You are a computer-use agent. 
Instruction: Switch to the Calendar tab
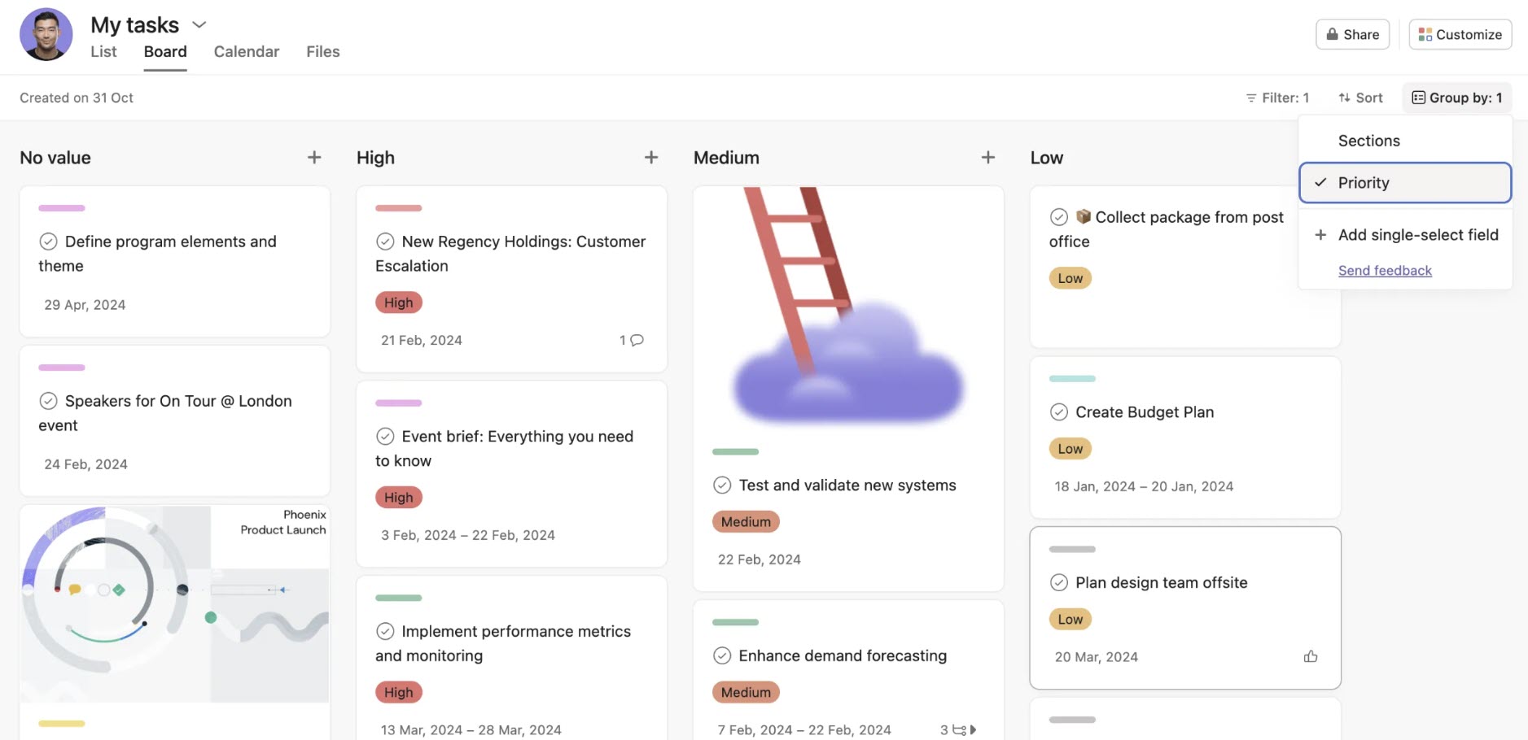(246, 51)
